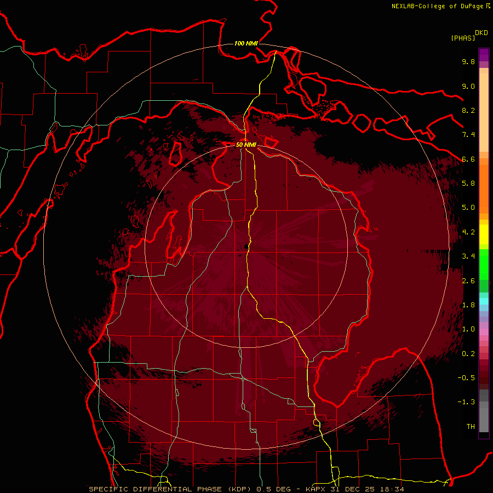
Task: Click the 50 NMI range ring label
Action: [x=246, y=145]
